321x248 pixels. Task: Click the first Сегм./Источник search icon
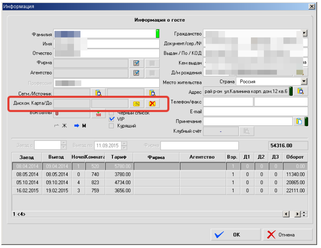click(x=98, y=92)
